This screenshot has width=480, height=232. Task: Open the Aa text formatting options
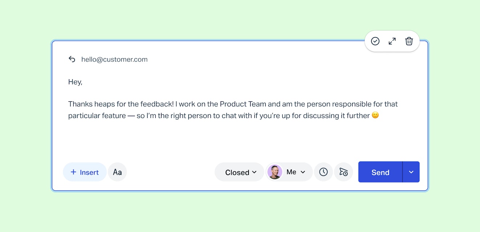tap(117, 172)
